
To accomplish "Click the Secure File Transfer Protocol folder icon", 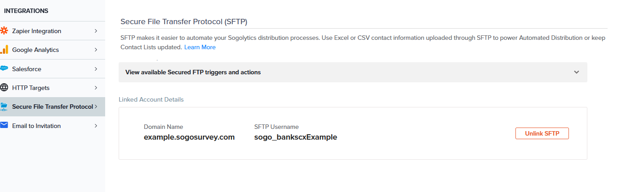I will click(x=4, y=107).
